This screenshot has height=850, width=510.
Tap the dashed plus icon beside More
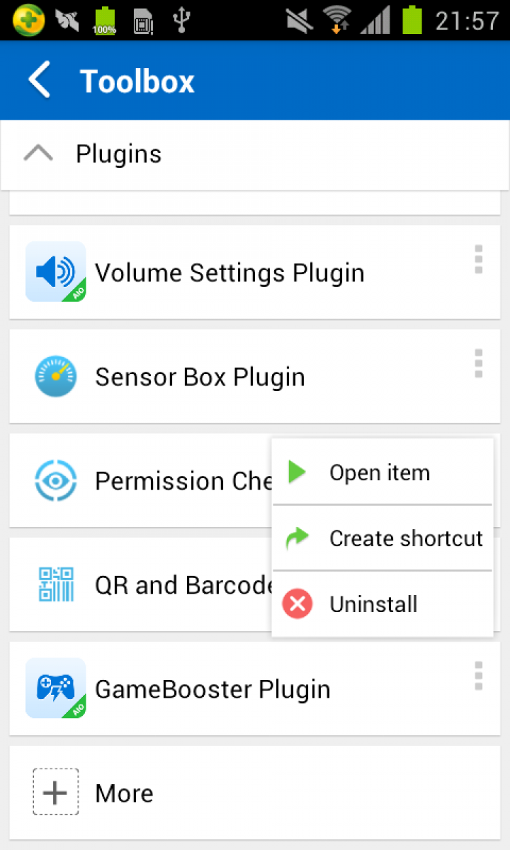[56, 792]
